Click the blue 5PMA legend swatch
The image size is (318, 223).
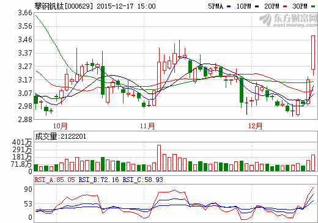click(229, 7)
